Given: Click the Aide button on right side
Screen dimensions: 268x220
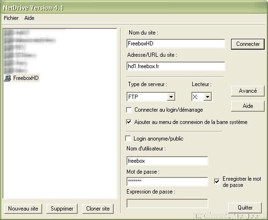Looking at the screenshot, I should (x=248, y=106).
